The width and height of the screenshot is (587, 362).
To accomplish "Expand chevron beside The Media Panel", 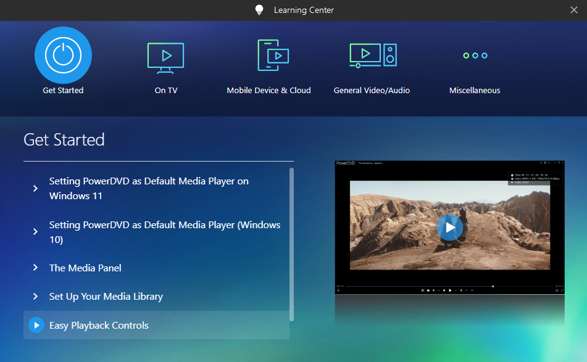I will 35,268.
